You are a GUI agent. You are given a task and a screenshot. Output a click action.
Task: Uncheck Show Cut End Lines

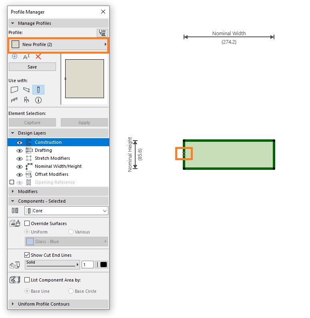point(27,255)
